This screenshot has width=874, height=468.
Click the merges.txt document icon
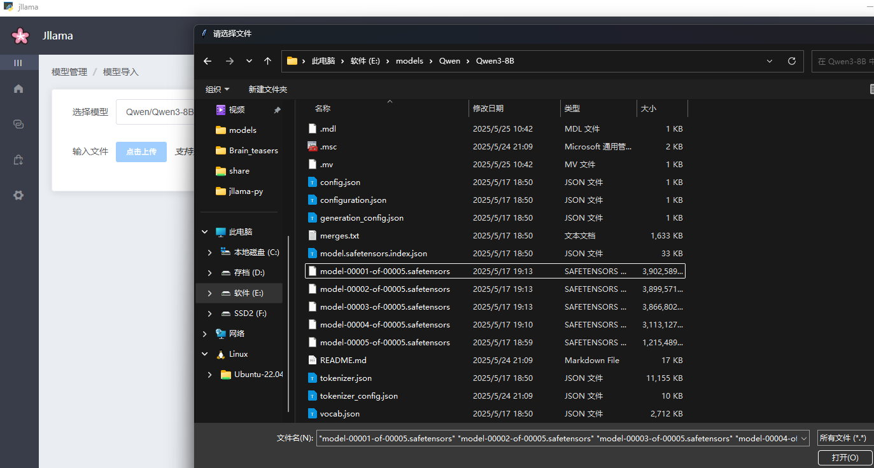312,235
